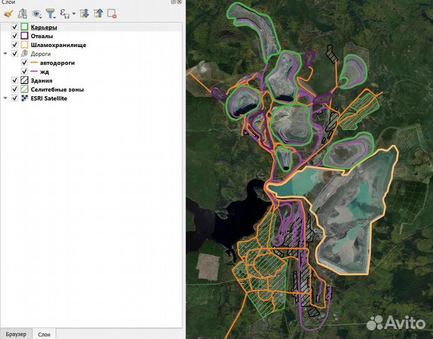Viewport: 433px width, 339px height.
Task: Click the green Карьеры symbol swatch
Action: [24, 27]
